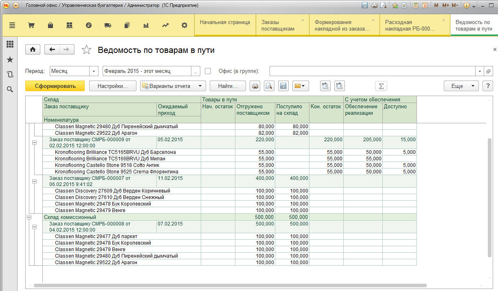Collapse the СМРБ-000007 order group

(x=34, y=182)
